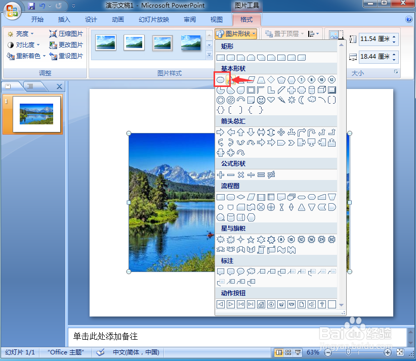
Task: Apply the first picture style thumbnail
Action: pyautogui.click(x=106, y=42)
